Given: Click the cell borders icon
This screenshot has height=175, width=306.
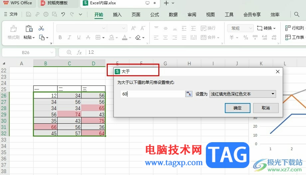Looking at the screenshot, I should (98, 37).
